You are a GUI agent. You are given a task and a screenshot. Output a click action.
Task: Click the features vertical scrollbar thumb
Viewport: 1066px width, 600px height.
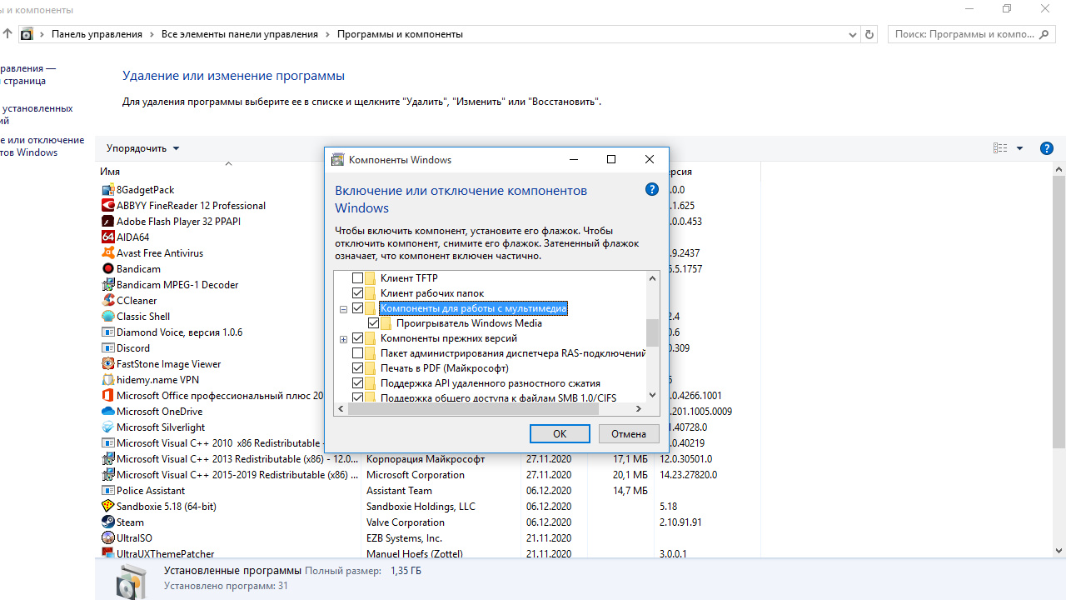[x=652, y=333]
